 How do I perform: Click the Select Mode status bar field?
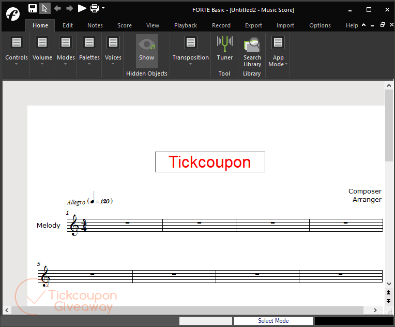coord(274,321)
